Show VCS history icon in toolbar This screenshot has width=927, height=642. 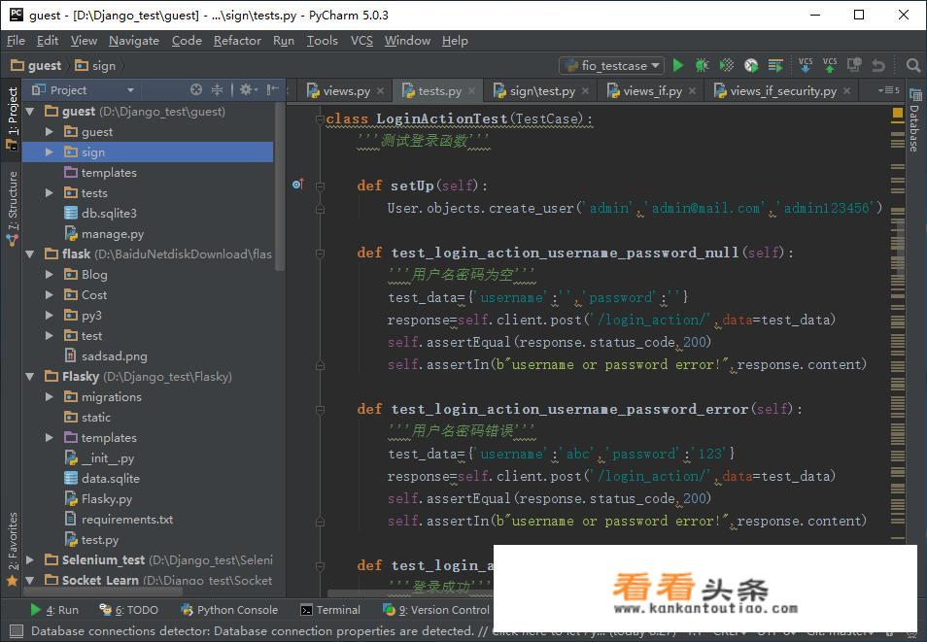coord(854,65)
